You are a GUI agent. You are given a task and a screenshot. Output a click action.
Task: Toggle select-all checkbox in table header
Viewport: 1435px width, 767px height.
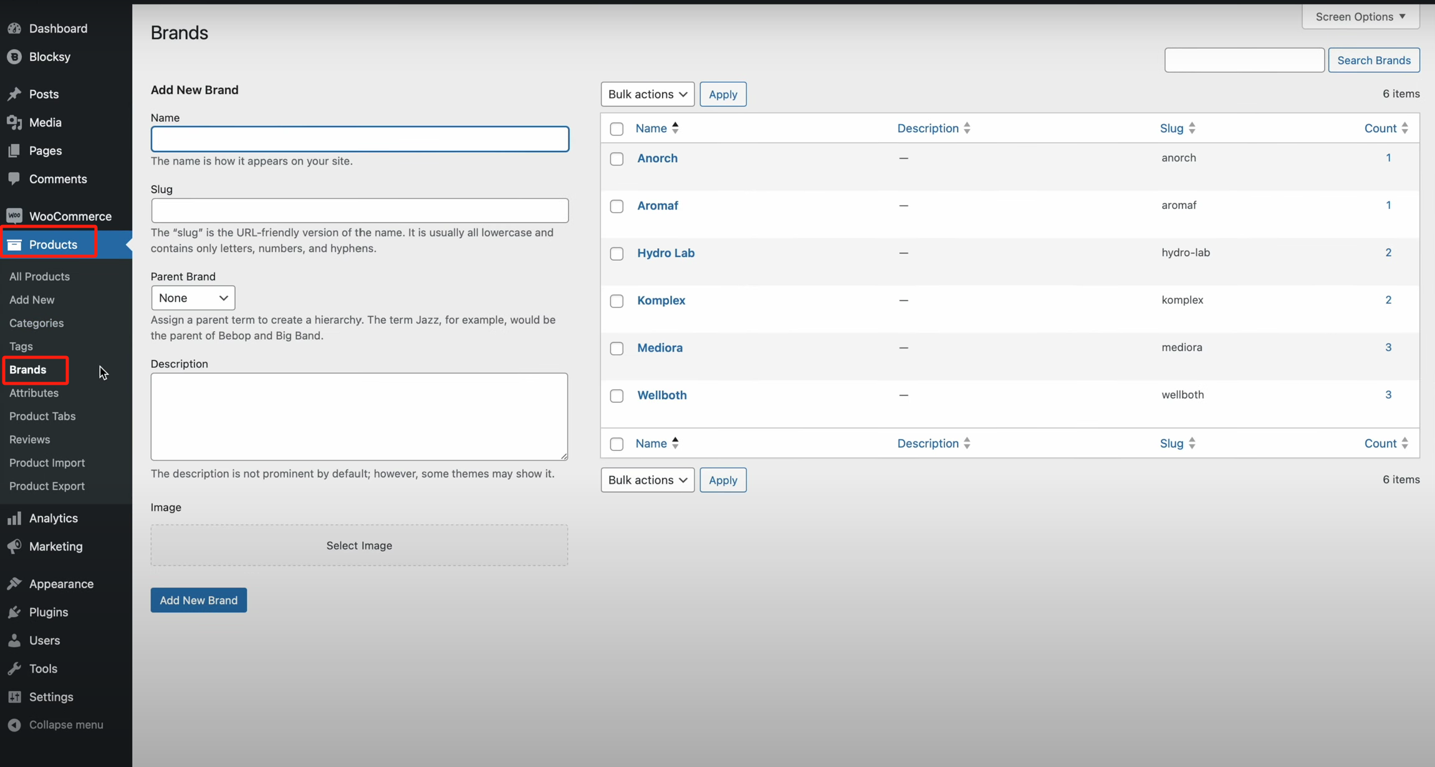pos(617,129)
